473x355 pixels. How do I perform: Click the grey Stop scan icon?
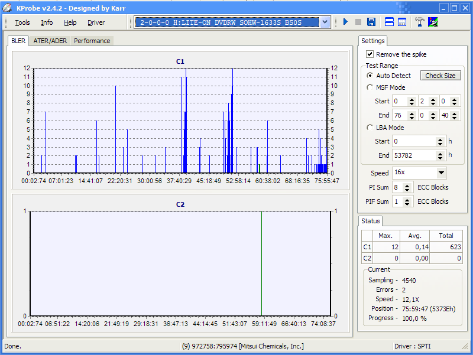(x=358, y=22)
